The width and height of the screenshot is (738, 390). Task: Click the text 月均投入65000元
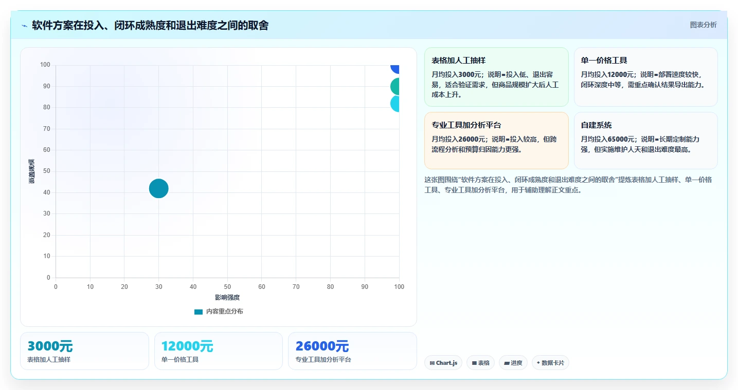point(608,139)
